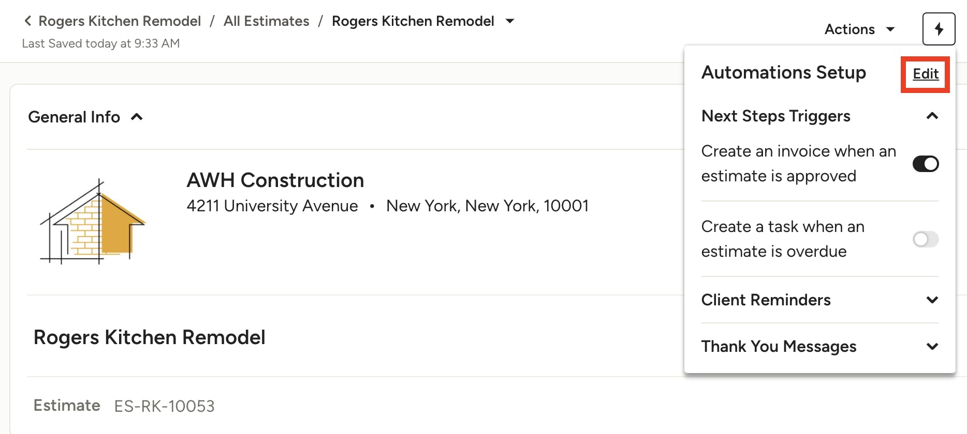Expand the Client Reminders section
This screenshot has width=967, height=434.
point(932,300)
